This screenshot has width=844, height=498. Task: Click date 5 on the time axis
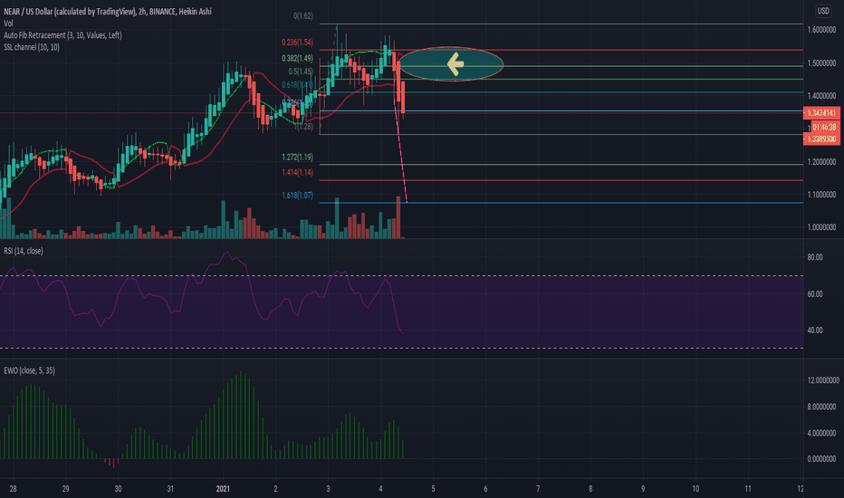[433, 489]
